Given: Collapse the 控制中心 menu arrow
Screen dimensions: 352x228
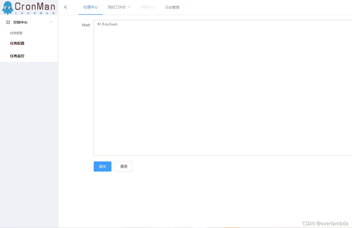Looking at the screenshot, I should (51, 22).
